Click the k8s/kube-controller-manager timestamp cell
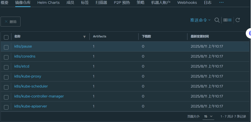 tap(207, 96)
